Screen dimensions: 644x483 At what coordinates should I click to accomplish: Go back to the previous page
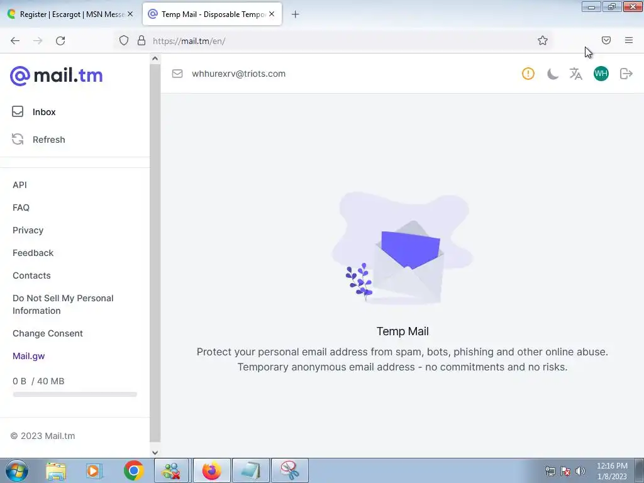click(15, 41)
